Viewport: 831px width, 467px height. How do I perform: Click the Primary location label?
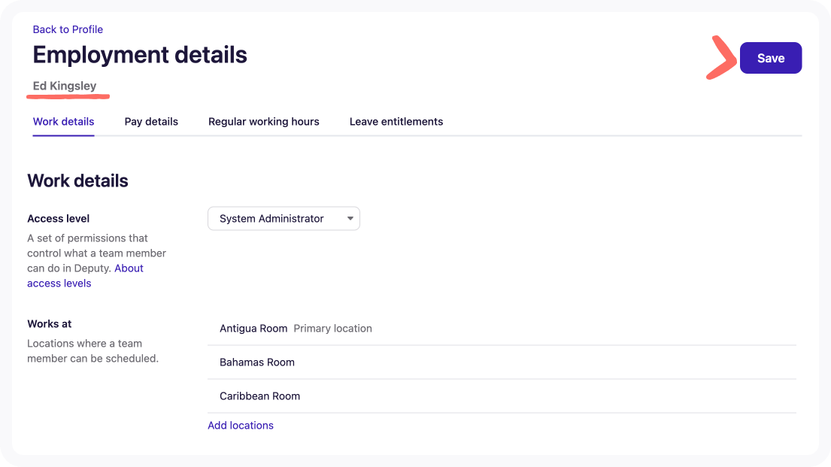point(332,329)
